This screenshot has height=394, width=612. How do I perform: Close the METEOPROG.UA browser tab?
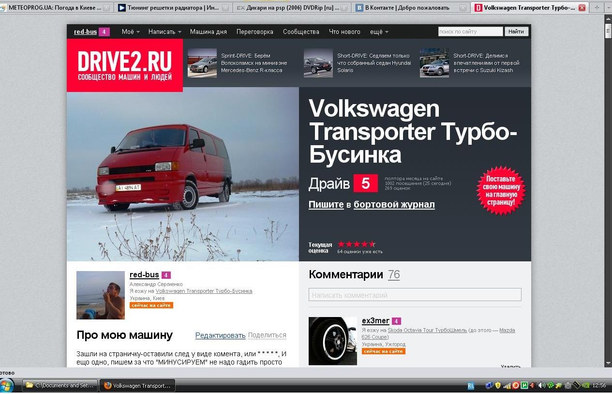[x=106, y=8]
